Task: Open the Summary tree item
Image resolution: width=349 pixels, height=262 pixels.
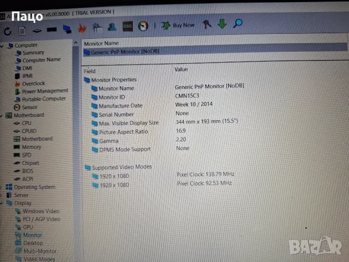Action: pos(33,53)
